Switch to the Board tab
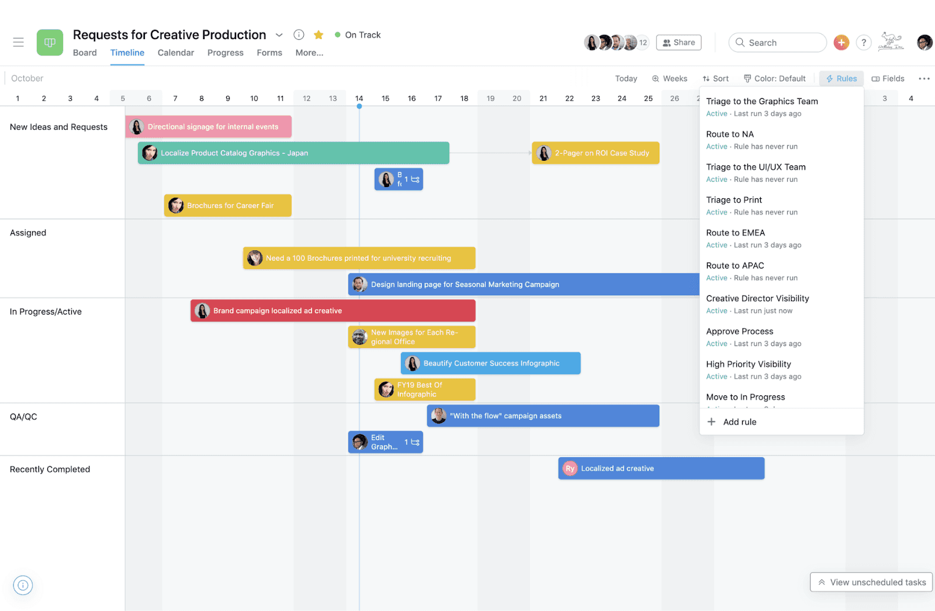Viewport: 935px width, 611px height. pyautogui.click(x=85, y=53)
